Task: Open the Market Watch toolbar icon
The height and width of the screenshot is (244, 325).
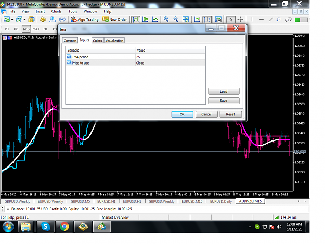Action: 32,19
